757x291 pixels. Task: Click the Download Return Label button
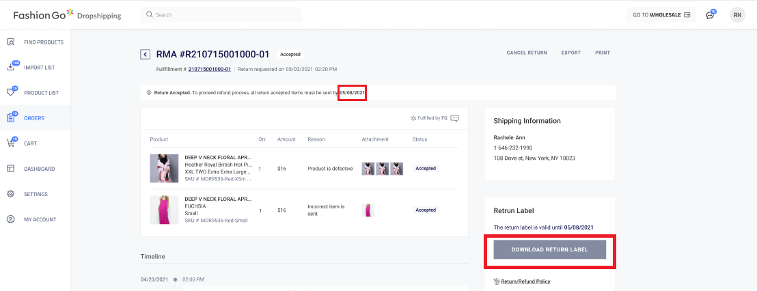[550, 250]
